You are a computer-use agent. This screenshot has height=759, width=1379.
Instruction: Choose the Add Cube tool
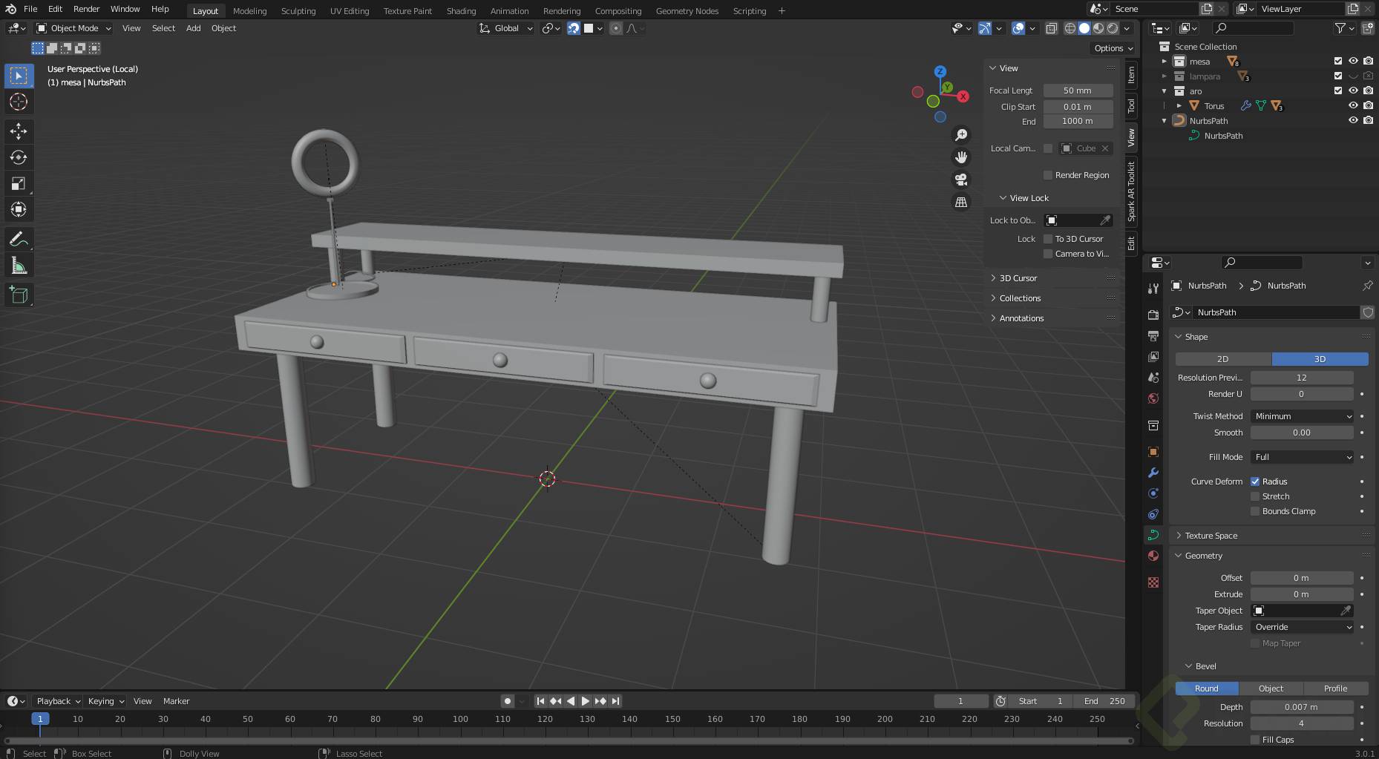[19, 295]
